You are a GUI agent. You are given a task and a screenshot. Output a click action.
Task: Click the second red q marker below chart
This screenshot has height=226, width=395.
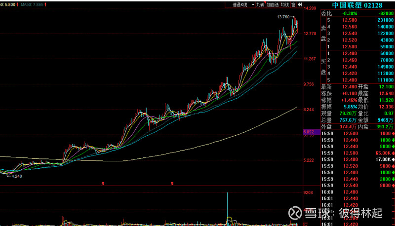[x=172, y=183]
